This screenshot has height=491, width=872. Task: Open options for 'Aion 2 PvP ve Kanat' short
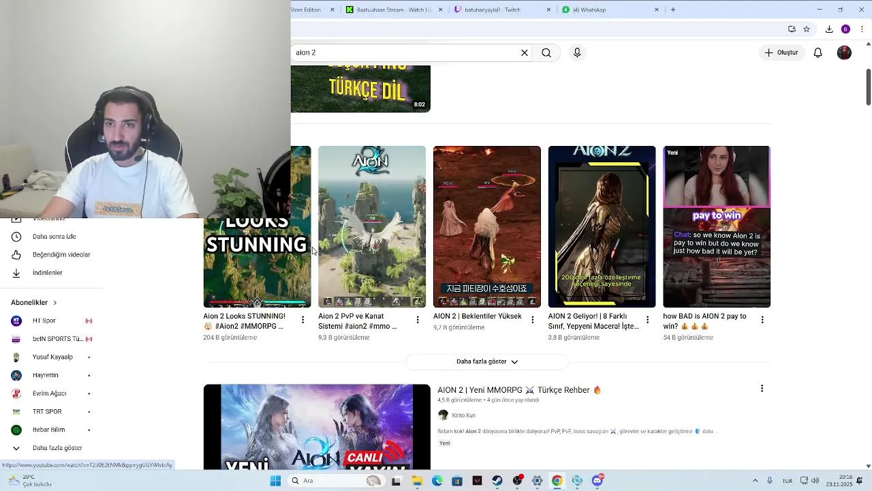click(x=418, y=319)
